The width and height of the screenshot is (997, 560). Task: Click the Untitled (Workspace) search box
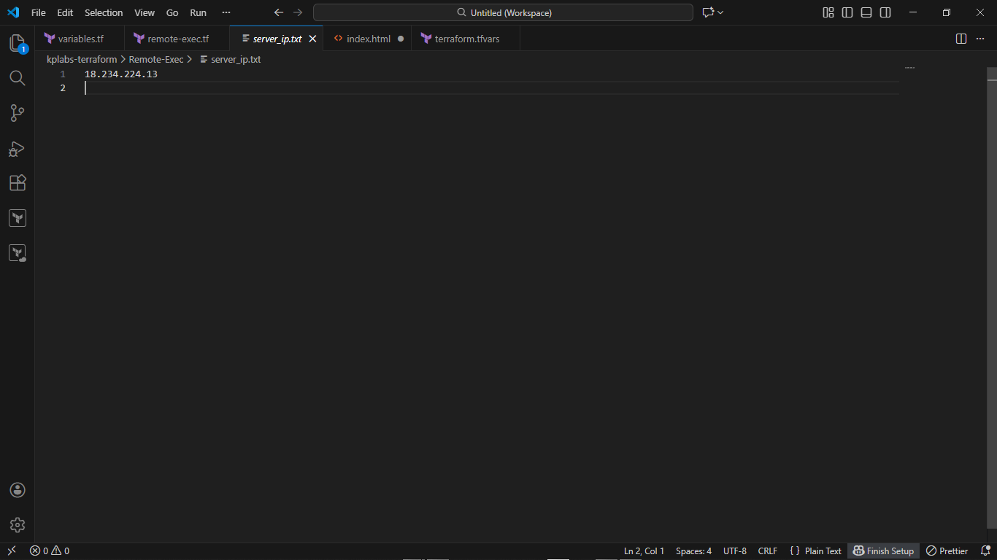[x=503, y=12]
